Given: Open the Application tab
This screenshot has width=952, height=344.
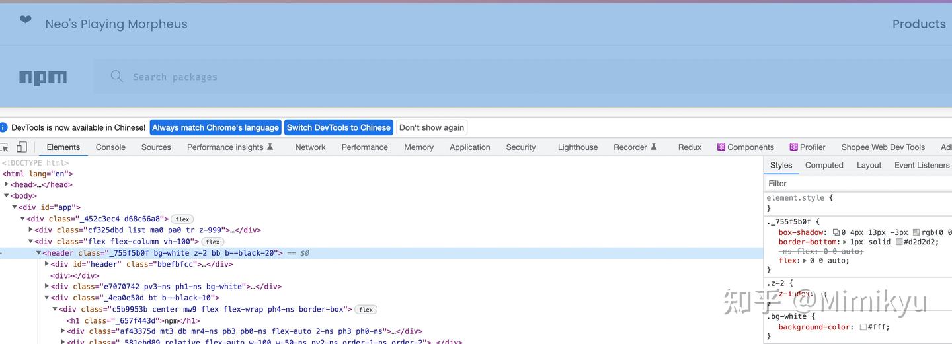Looking at the screenshot, I should (470, 147).
